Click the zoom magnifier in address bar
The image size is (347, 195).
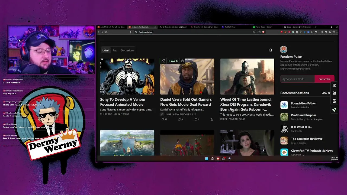tap(254, 32)
